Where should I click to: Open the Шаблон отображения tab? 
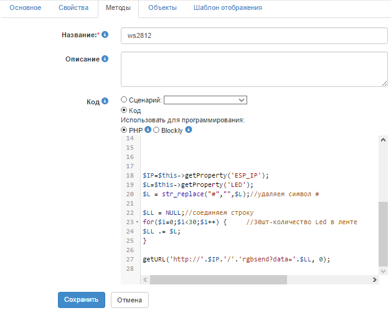[x=227, y=8]
